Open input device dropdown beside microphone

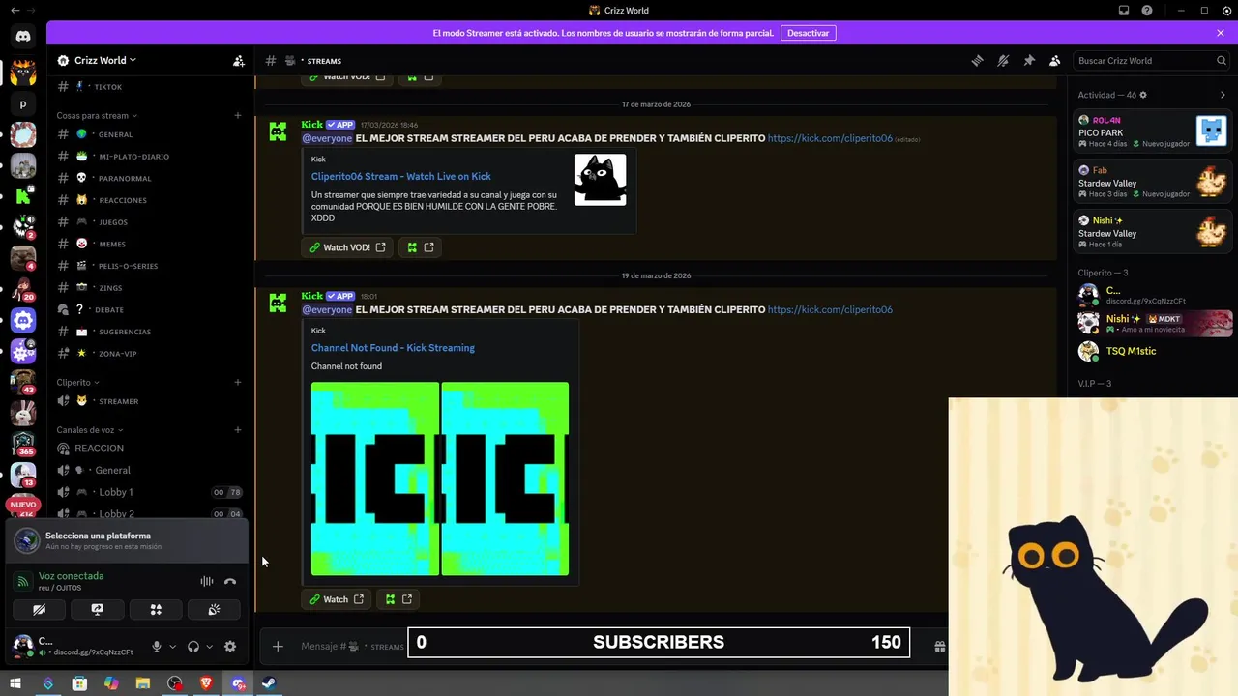[x=172, y=647]
